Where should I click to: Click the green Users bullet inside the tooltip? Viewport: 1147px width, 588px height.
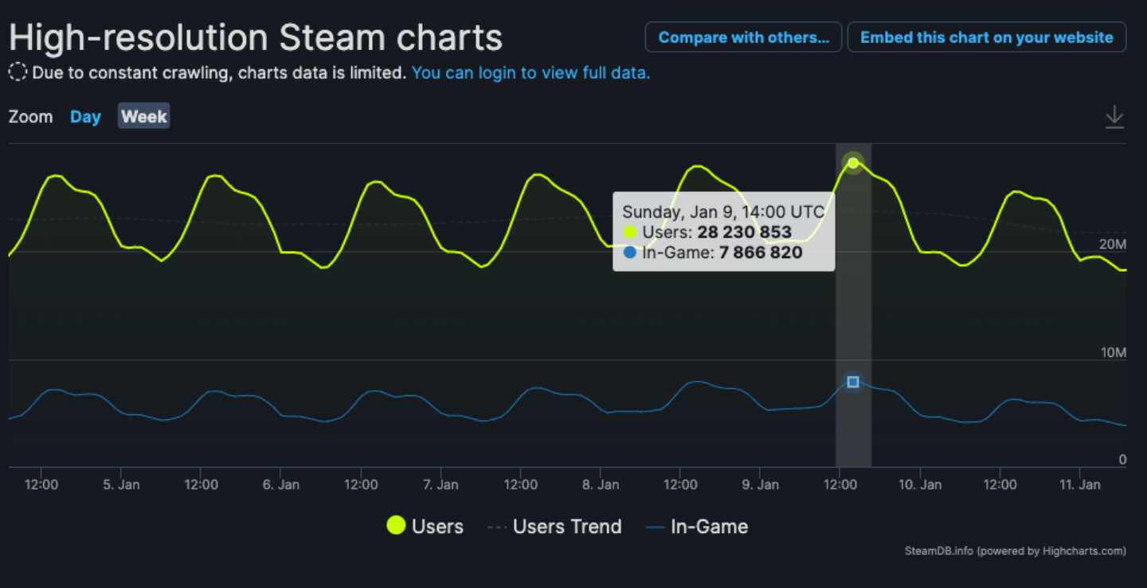click(629, 233)
